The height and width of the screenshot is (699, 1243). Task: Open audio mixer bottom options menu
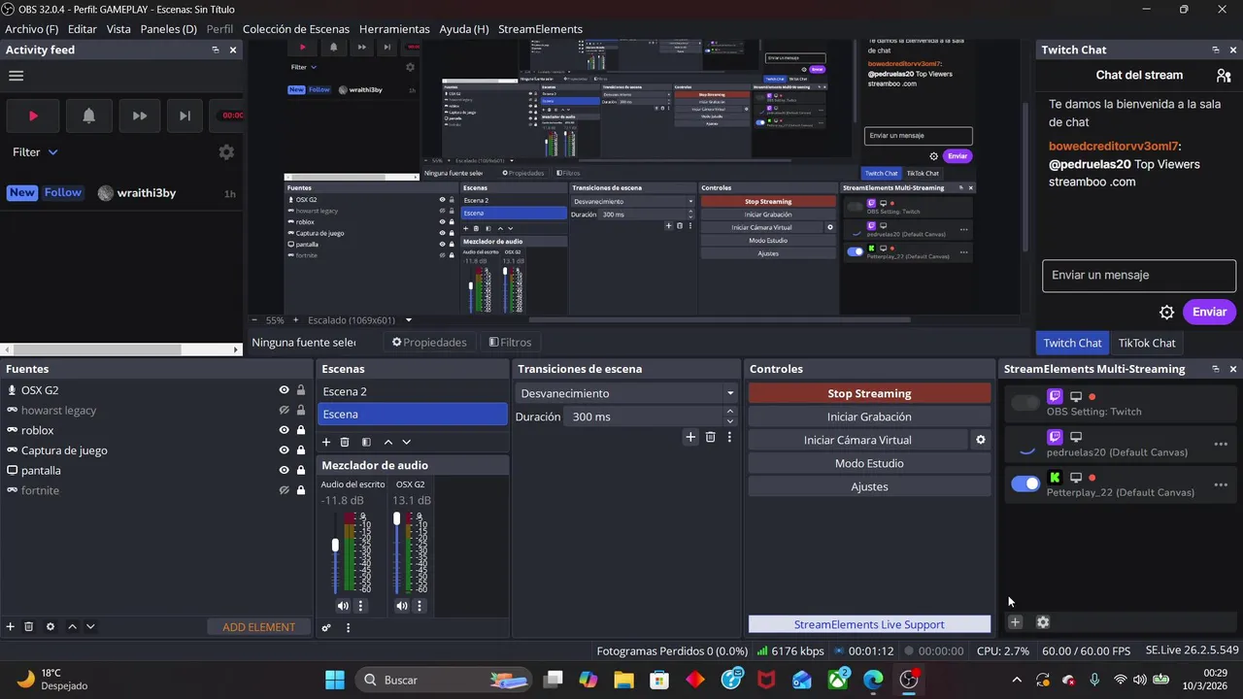pyautogui.click(x=348, y=627)
